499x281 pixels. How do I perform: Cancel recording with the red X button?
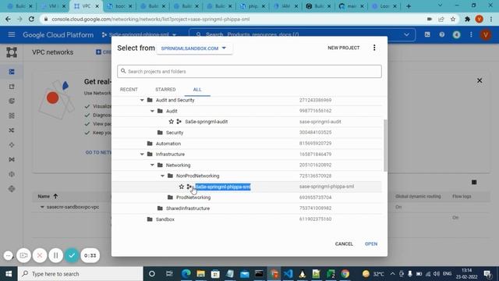click(x=40, y=255)
